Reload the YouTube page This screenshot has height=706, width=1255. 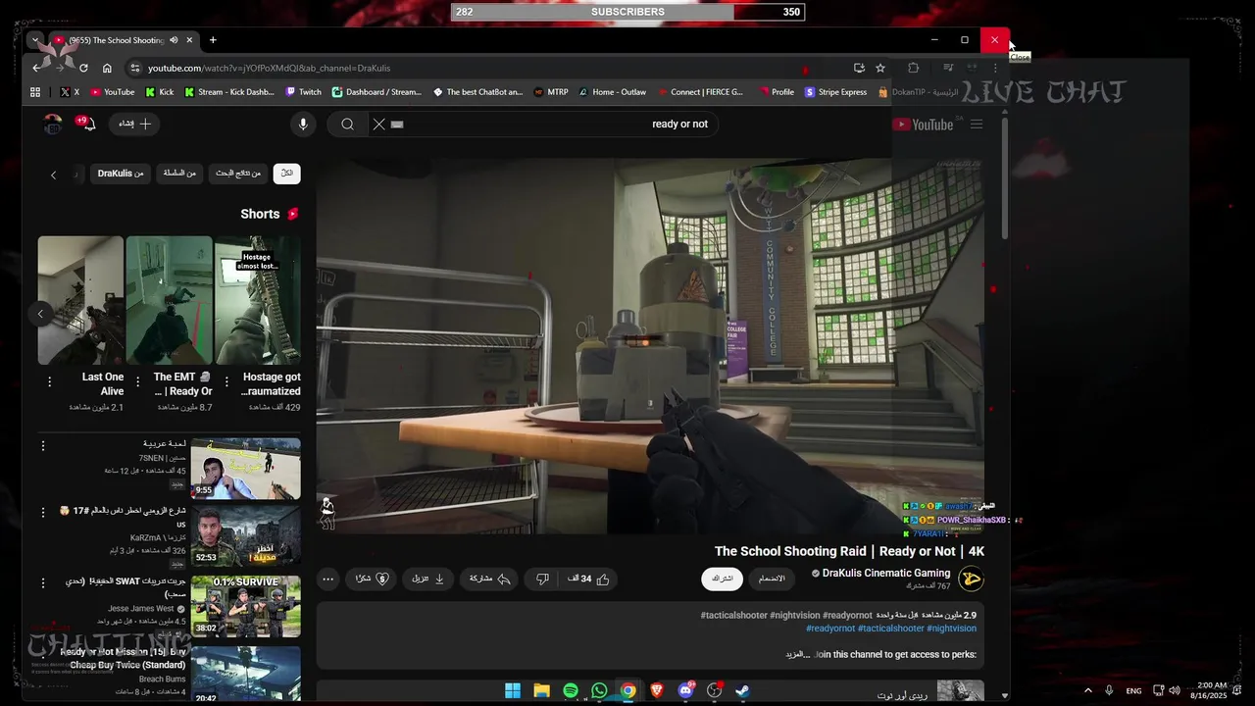click(x=83, y=68)
